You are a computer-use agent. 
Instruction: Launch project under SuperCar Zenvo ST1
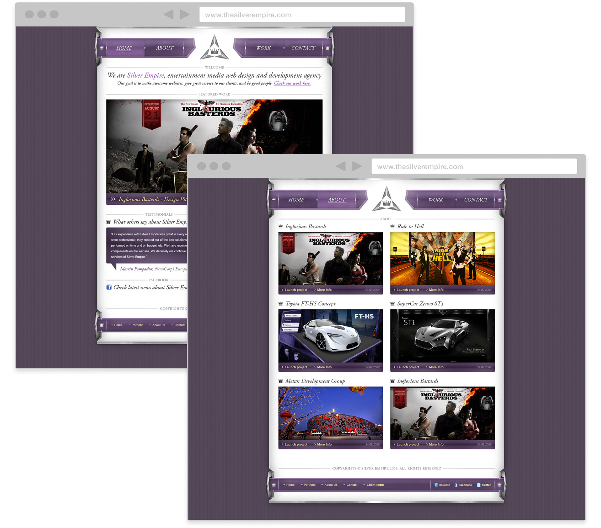(408, 367)
